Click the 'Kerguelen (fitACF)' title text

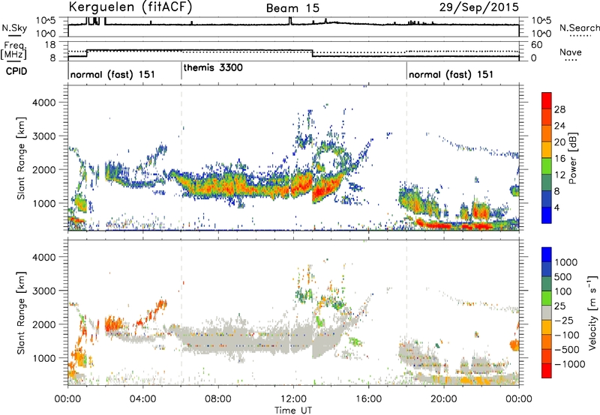(x=130, y=7)
